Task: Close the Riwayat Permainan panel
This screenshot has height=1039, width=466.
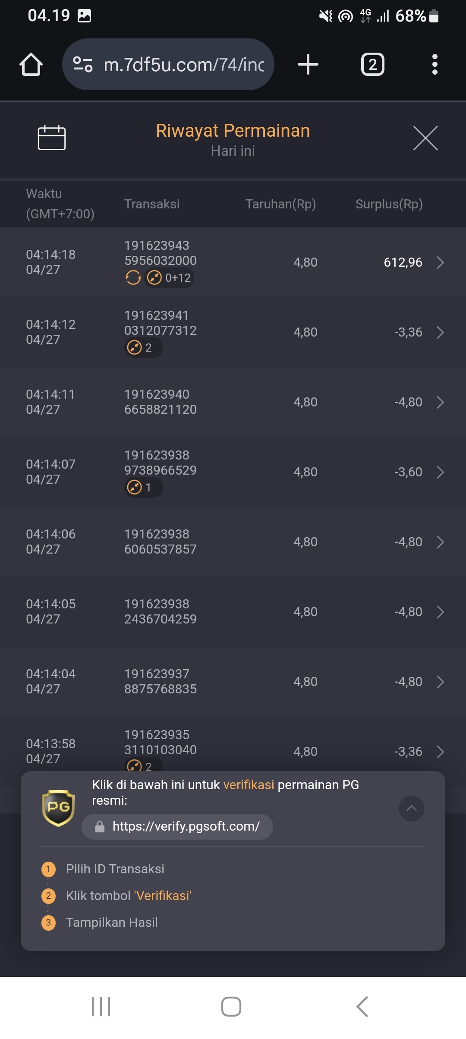Action: pyautogui.click(x=425, y=138)
